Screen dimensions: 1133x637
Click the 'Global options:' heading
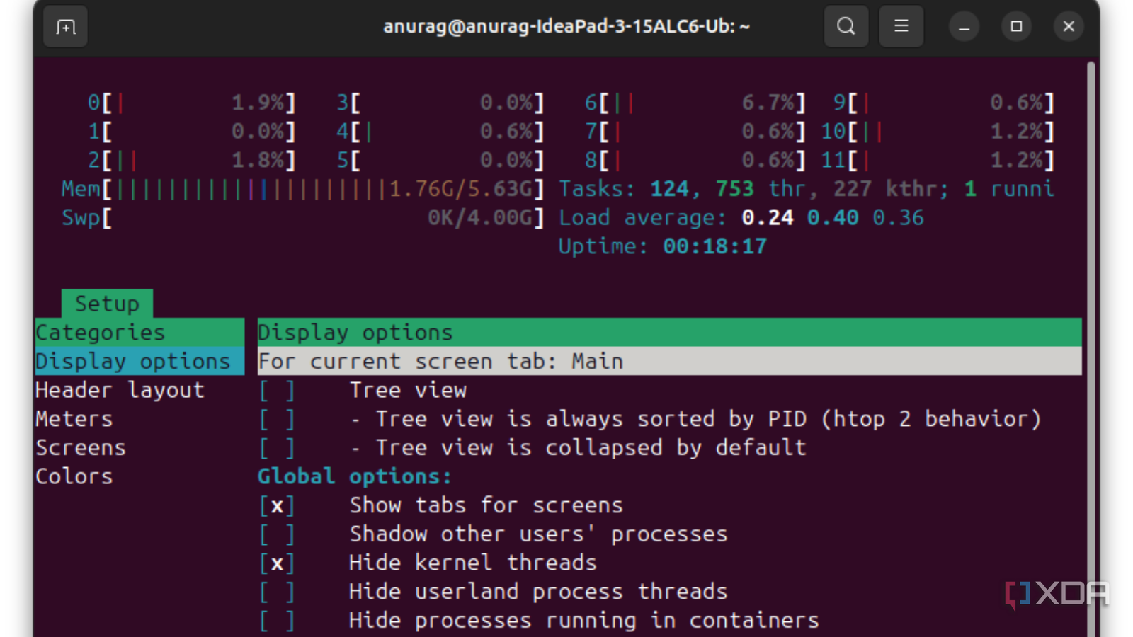pos(355,477)
